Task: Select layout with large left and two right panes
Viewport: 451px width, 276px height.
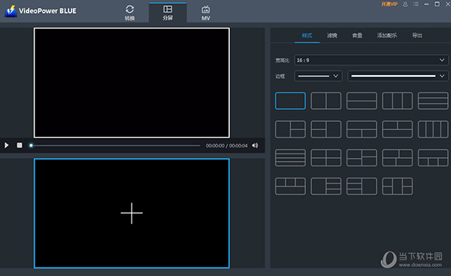Action: (290, 129)
